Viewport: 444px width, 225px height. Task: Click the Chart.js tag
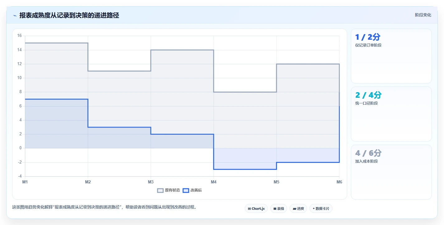click(x=256, y=209)
